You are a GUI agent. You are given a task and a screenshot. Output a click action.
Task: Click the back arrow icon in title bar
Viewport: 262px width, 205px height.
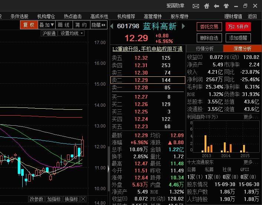(216, 6)
